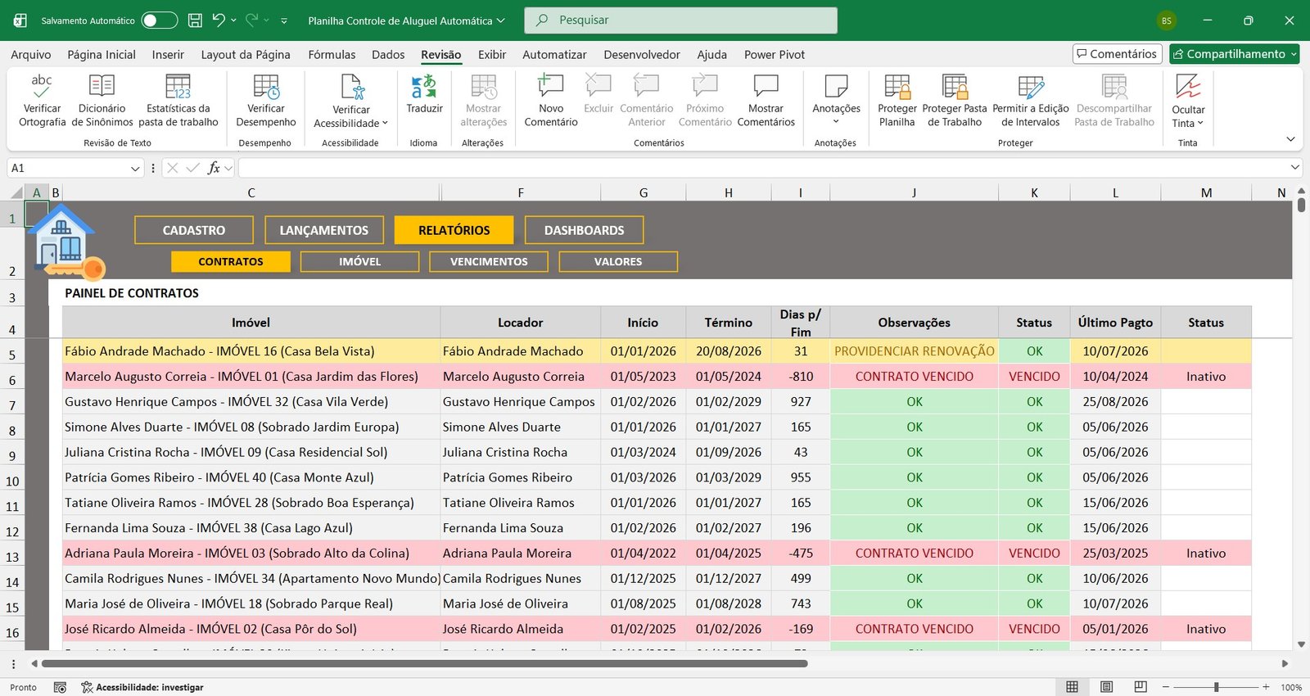Viewport: 1310px width, 696px height.
Task: Click Proteger Pasta de Trabalho icon
Action: [x=955, y=86]
